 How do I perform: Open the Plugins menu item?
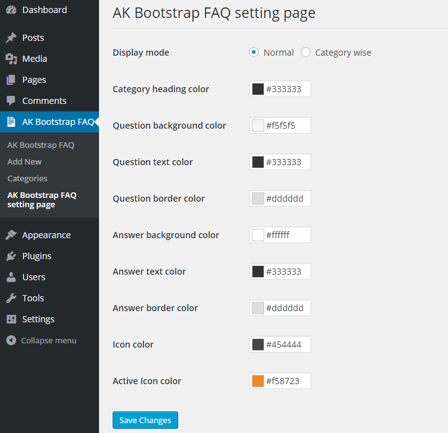click(50, 256)
